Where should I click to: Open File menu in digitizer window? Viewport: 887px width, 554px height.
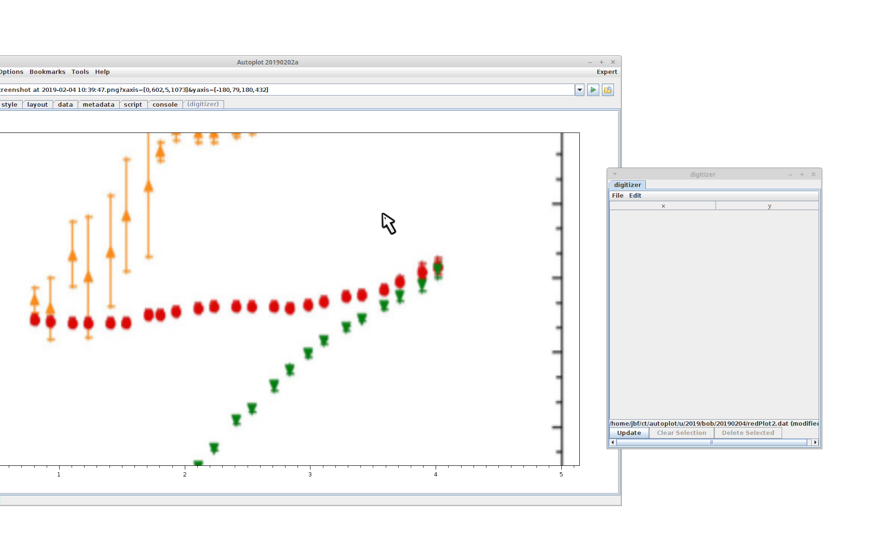[618, 196]
